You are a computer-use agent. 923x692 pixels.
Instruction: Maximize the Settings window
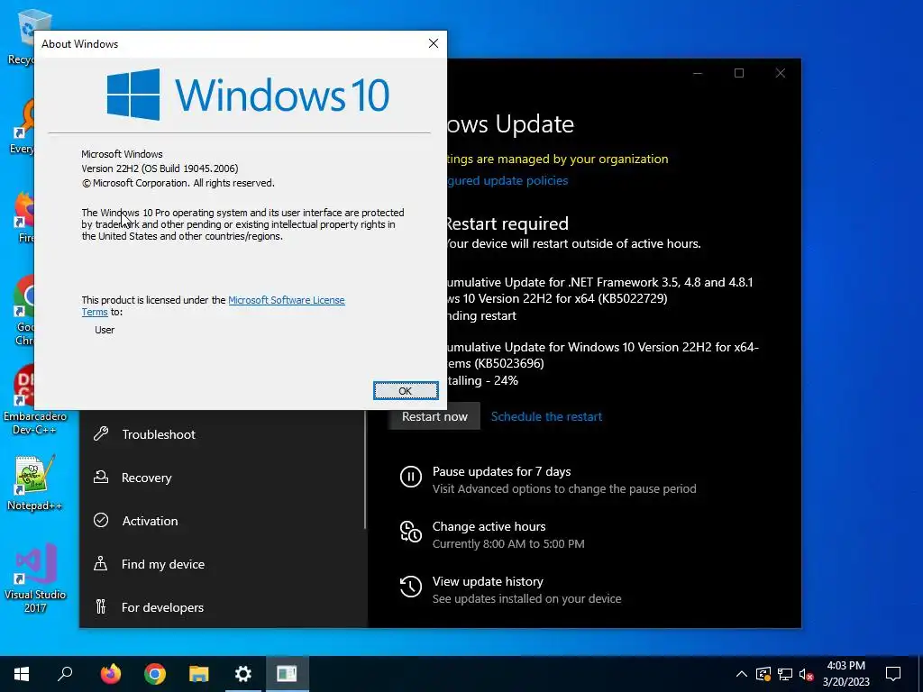click(x=739, y=73)
